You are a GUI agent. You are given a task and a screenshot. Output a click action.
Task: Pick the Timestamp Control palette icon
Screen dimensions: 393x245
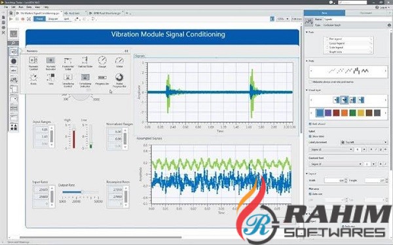tap(68, 77)
